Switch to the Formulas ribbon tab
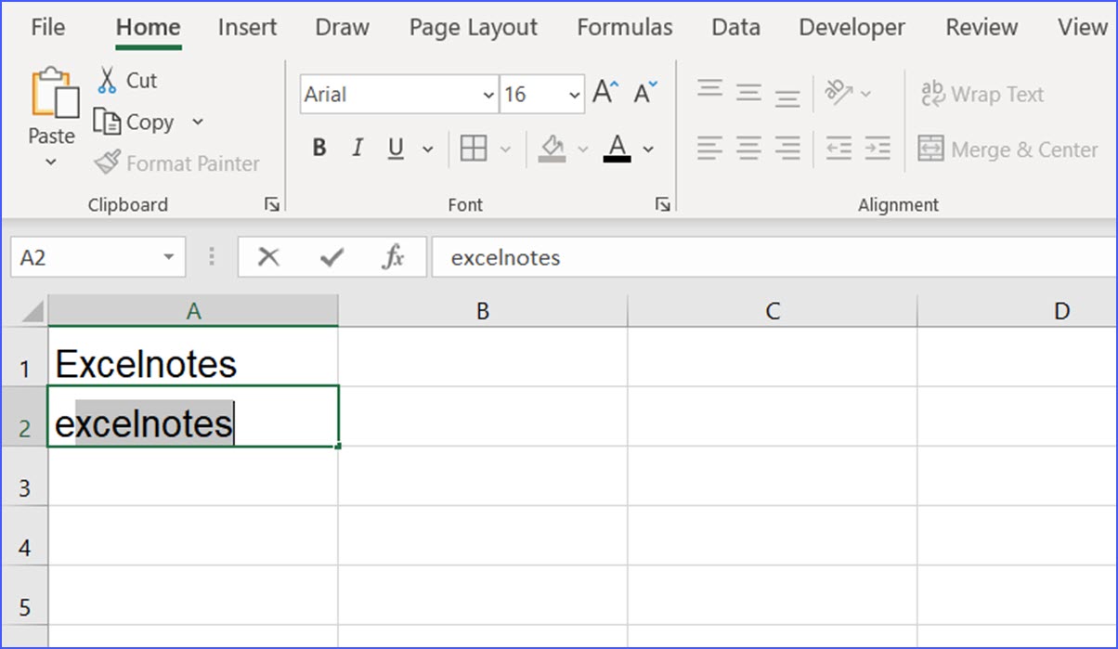Viewport: 1118px width, 649px height. click(x=624, y=28)
